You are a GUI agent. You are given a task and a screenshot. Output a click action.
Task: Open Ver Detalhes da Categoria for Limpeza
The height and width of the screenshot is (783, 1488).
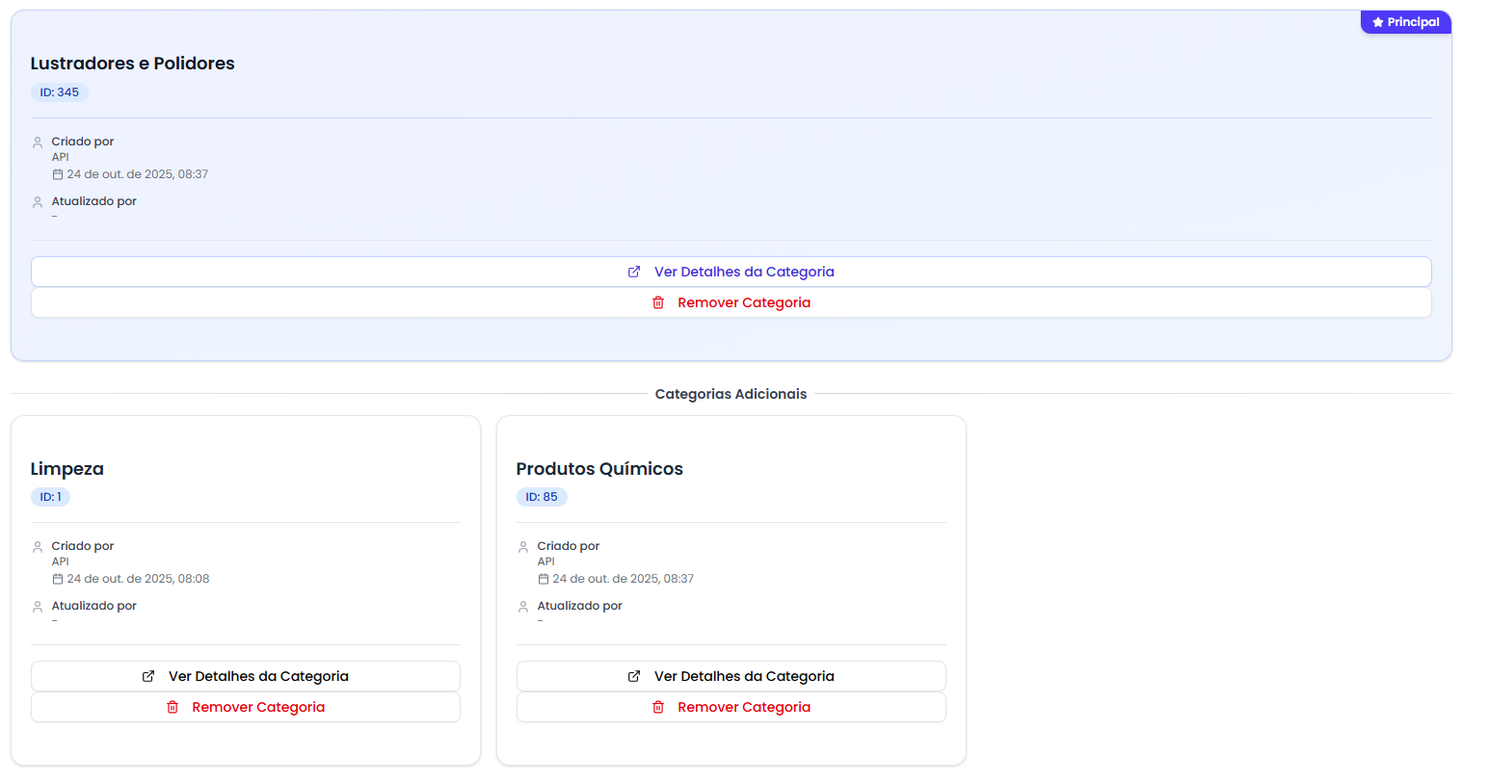(246, 676)
